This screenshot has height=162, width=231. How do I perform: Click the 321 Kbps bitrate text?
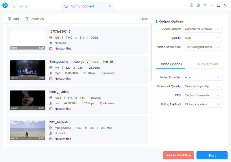tap(89, 73)
